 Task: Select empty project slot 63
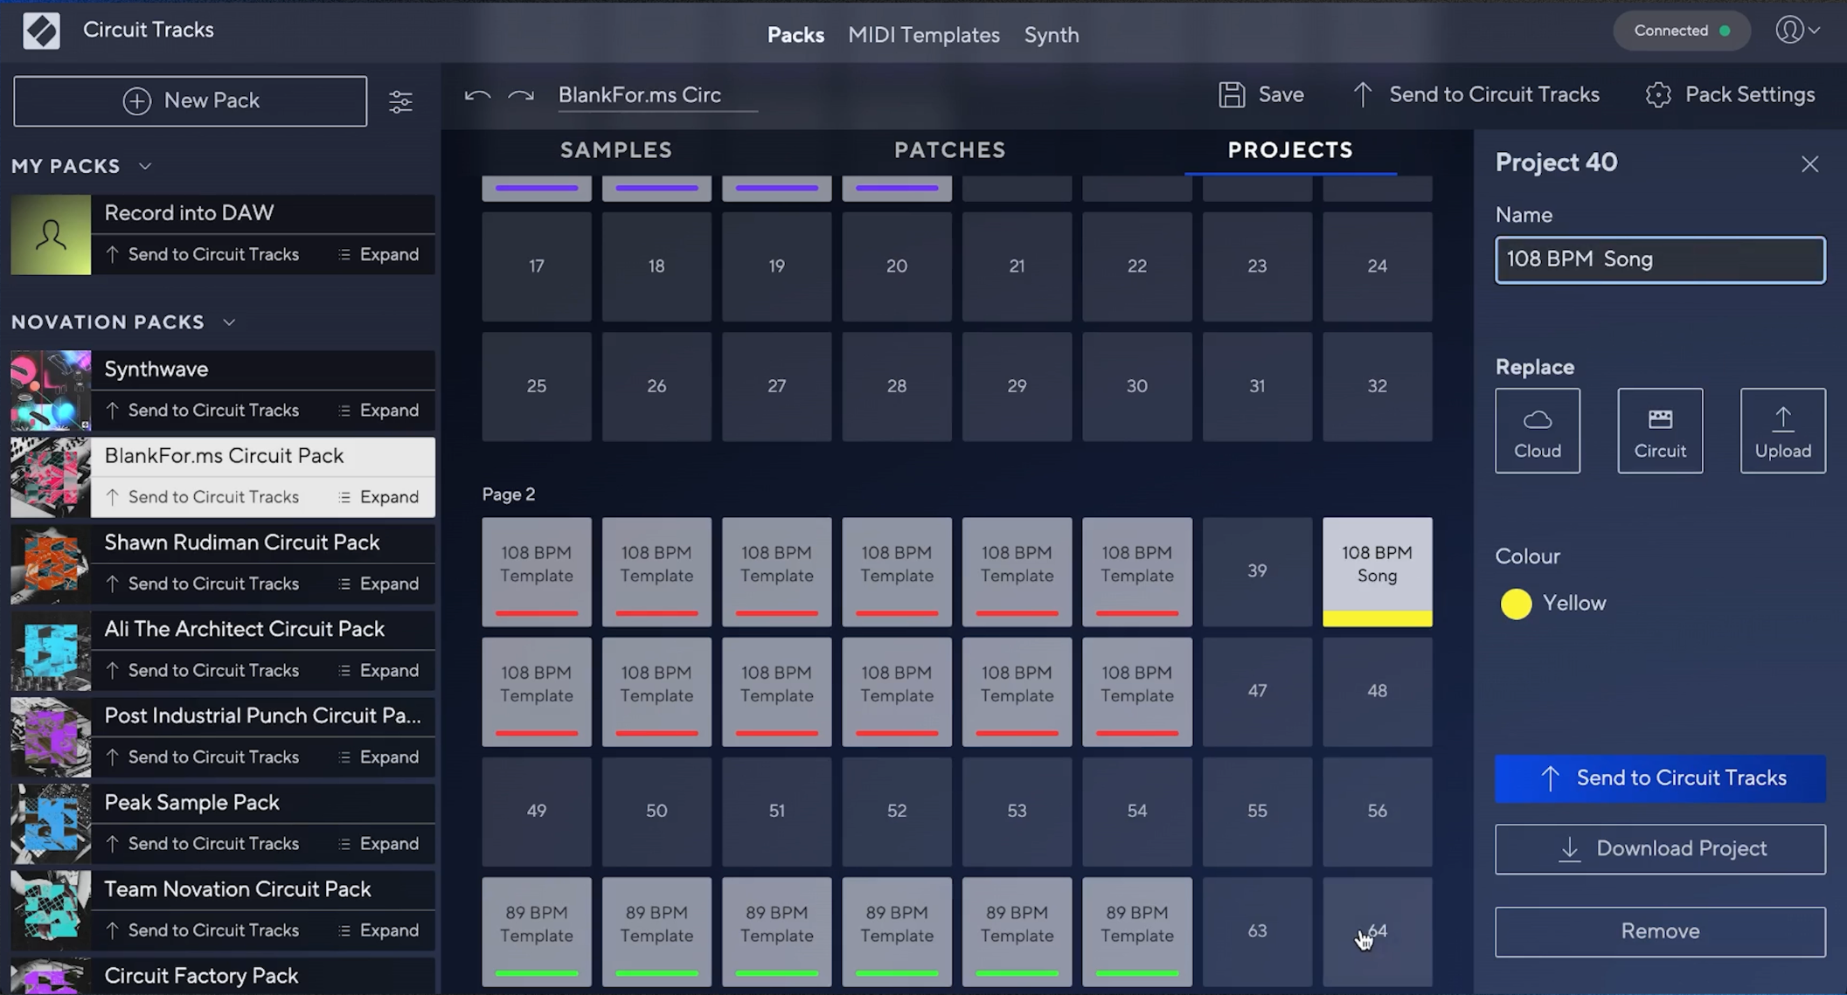1257,932
